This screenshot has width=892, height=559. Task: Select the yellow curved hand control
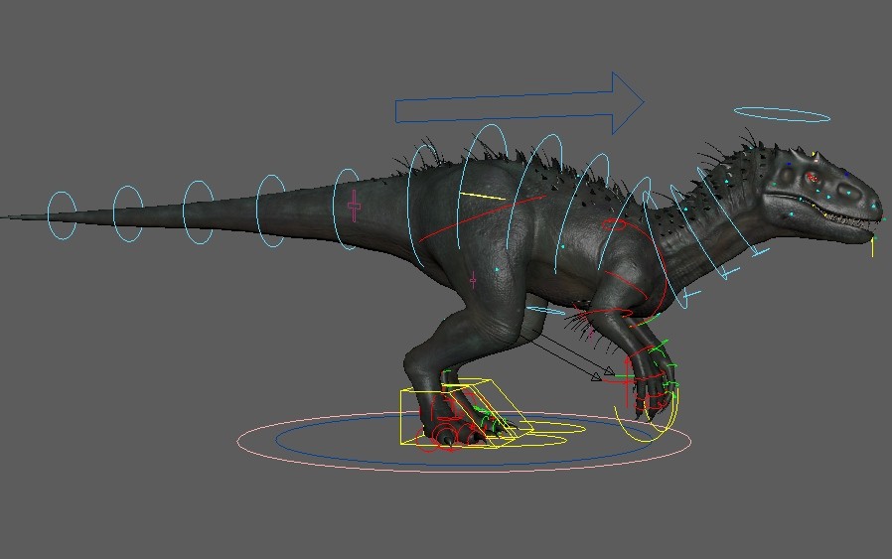click(x=648, y=418)
